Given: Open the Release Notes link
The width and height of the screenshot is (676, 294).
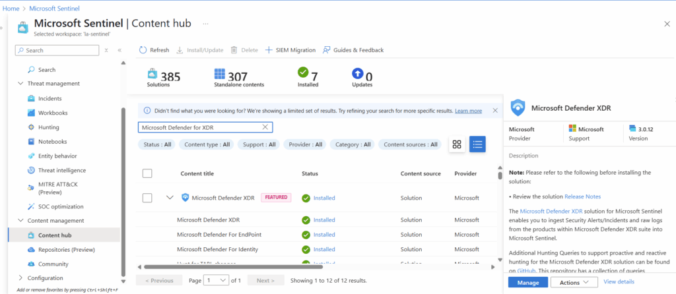Looking at the screenshot, I should point(582,196).
